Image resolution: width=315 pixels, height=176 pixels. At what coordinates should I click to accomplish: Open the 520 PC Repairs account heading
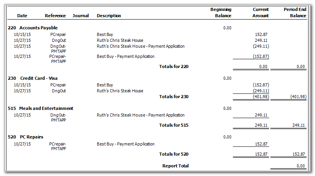point(25,137)
